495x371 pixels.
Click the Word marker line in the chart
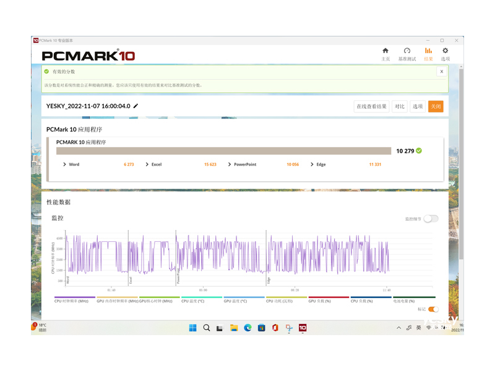point(66,257)
